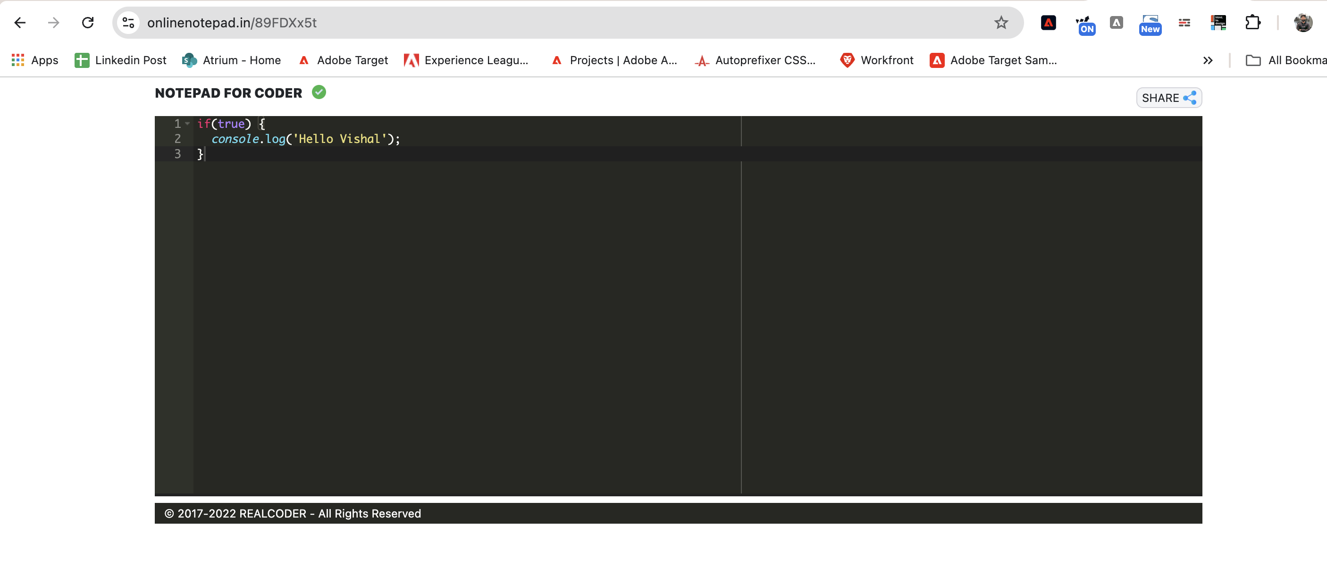Click the console word on line 2
This screenshot has height=585, width=1327.
pyautogui.click(x=235, y=139)
